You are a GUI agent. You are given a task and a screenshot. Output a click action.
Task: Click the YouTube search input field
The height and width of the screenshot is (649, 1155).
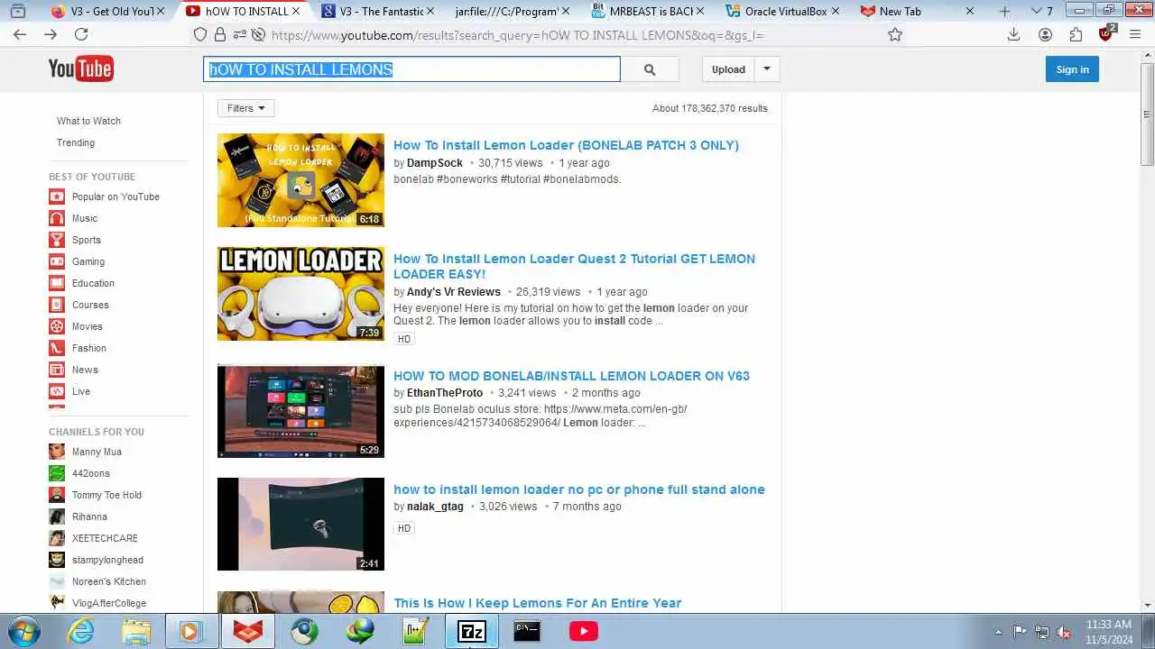411,69
